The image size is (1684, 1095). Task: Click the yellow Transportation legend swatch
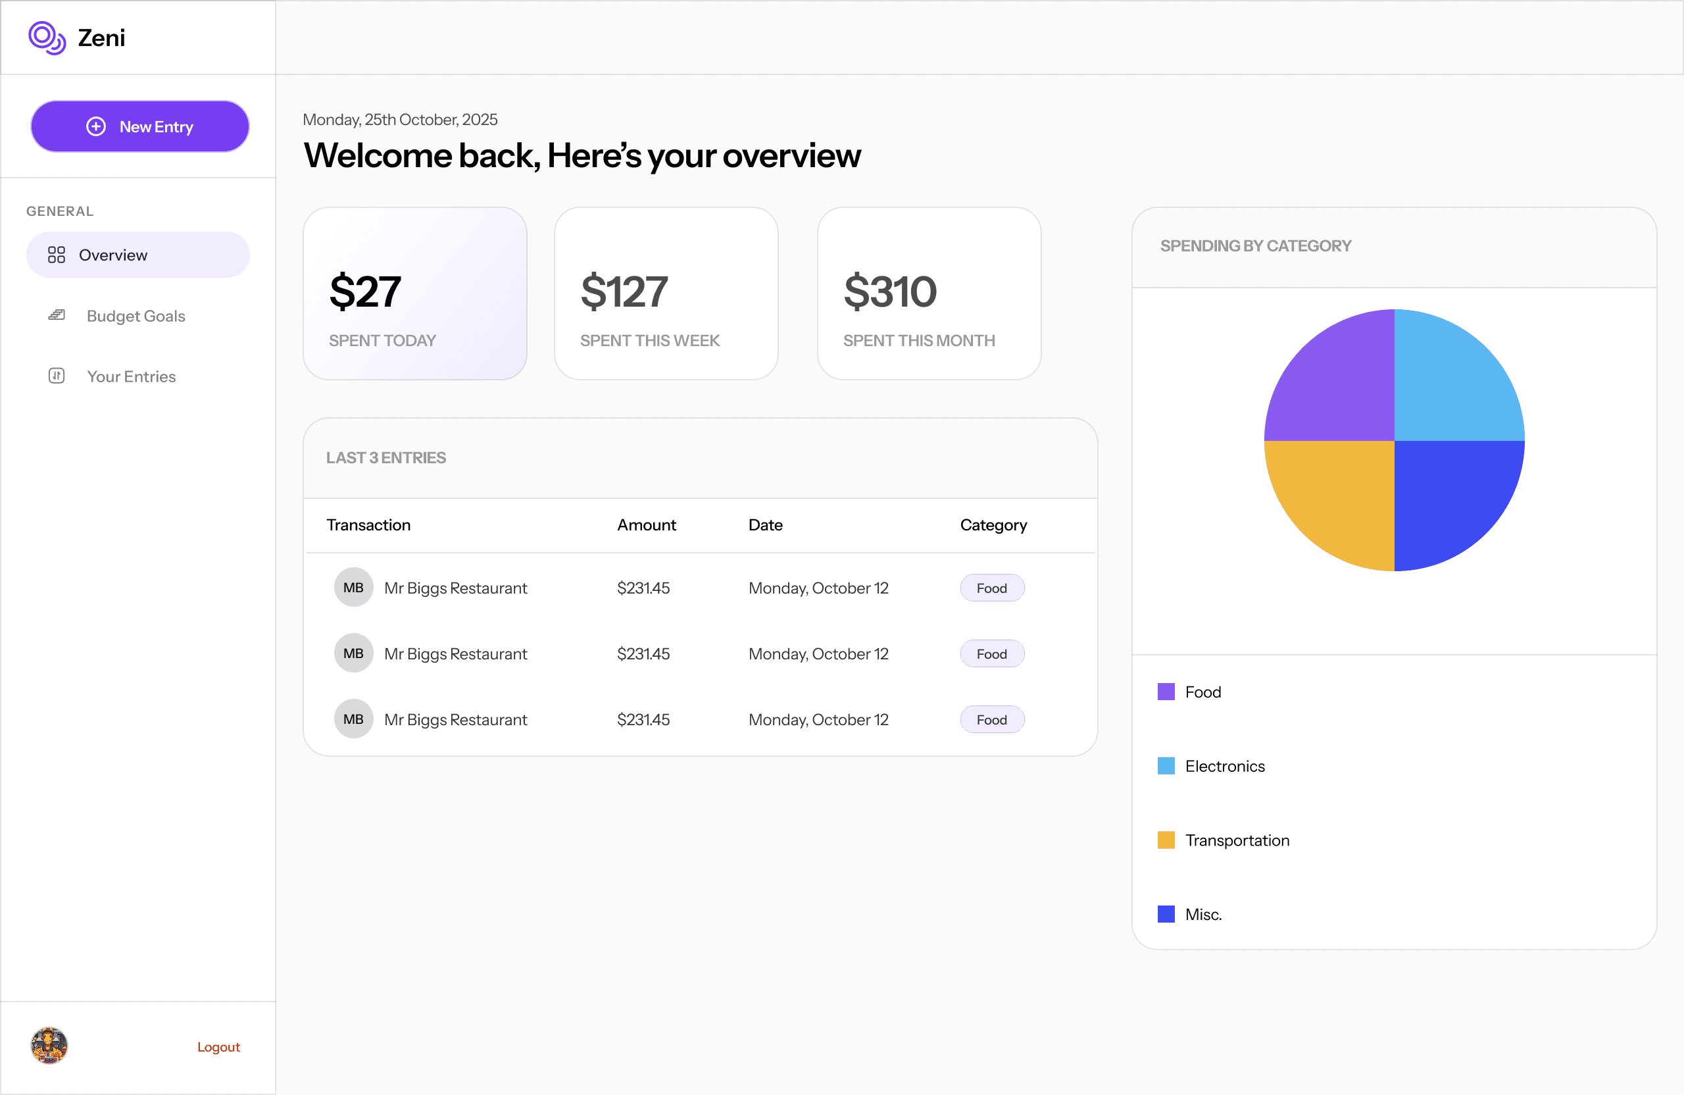[1166, 840]
